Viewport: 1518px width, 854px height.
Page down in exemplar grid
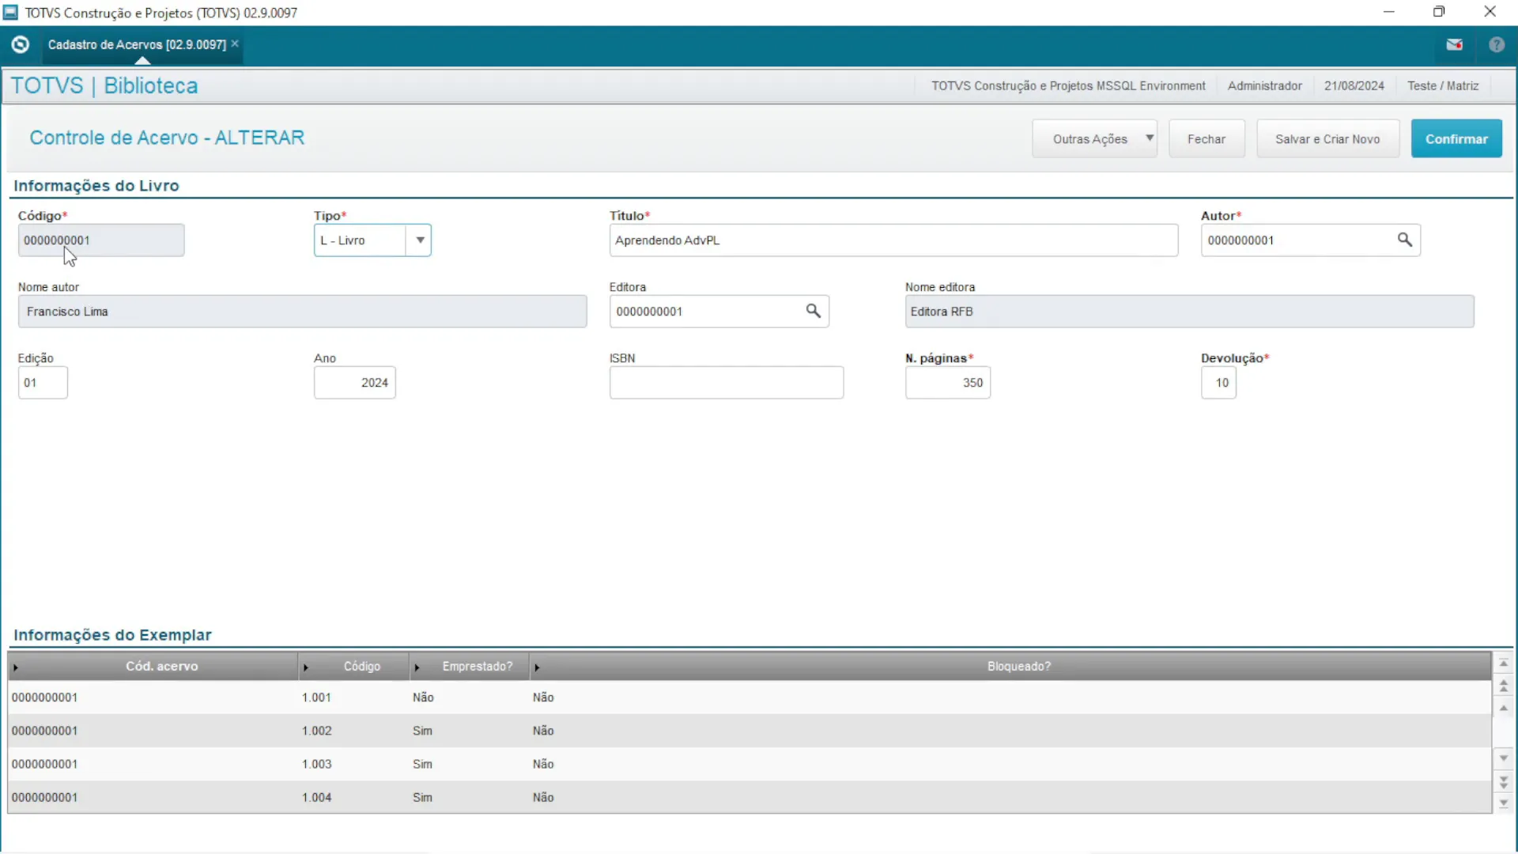coord(1504,781)
